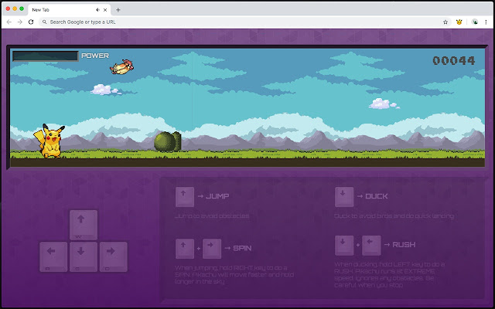Click the down key icon in RUSH combo
The image size is (495, 309).
click(x=344, y=246)
